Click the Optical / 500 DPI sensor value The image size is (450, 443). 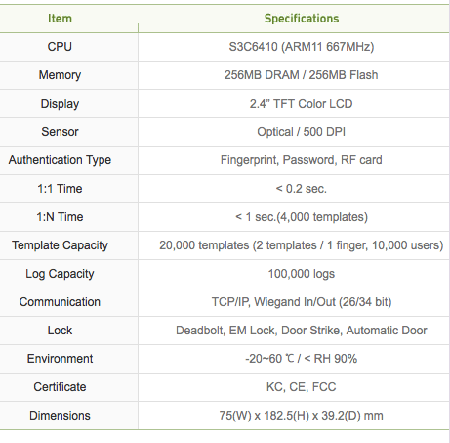302,132
